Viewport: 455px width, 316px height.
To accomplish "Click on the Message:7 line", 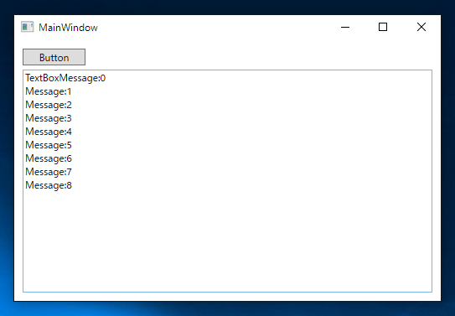I will point(49,172).
